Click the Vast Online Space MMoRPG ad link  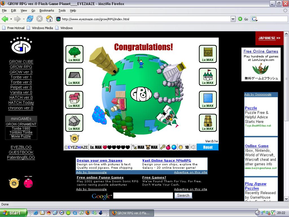pyautogui.click(x=167, y=160)
